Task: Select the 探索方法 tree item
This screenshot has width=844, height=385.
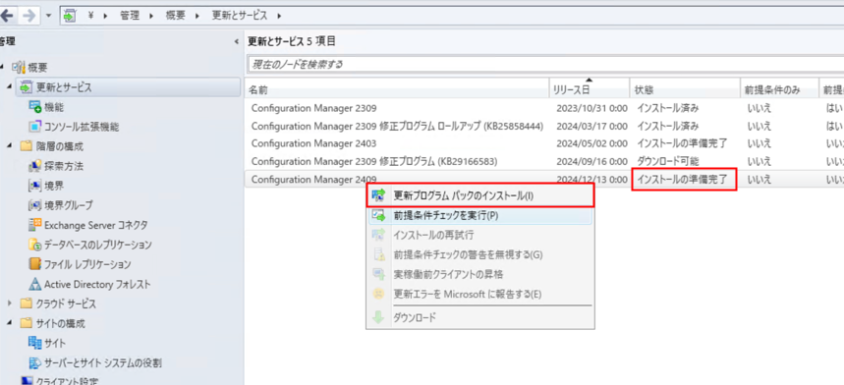Action: coord(64,166)
